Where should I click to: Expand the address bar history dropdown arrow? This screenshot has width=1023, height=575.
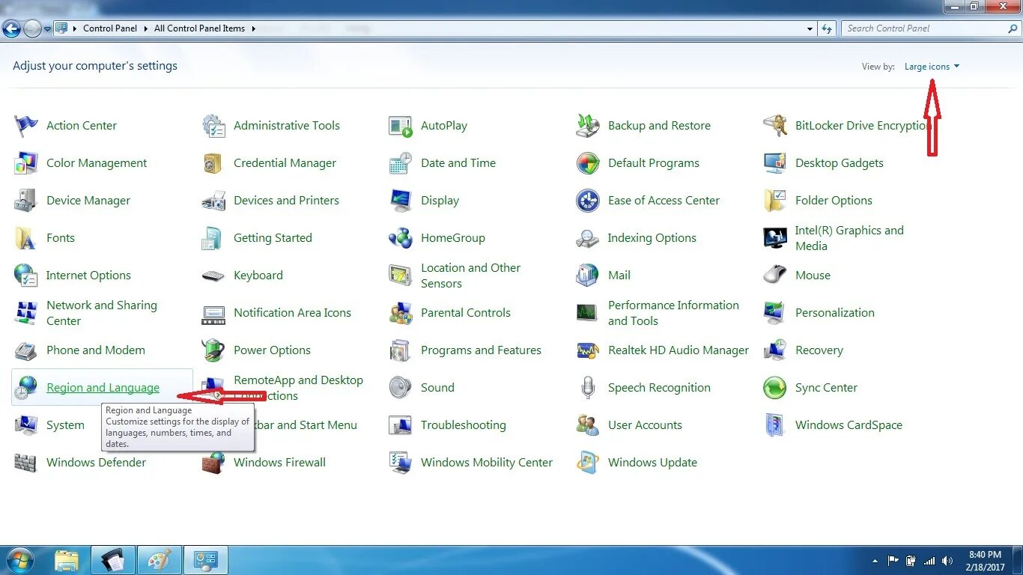pos(810,28)
